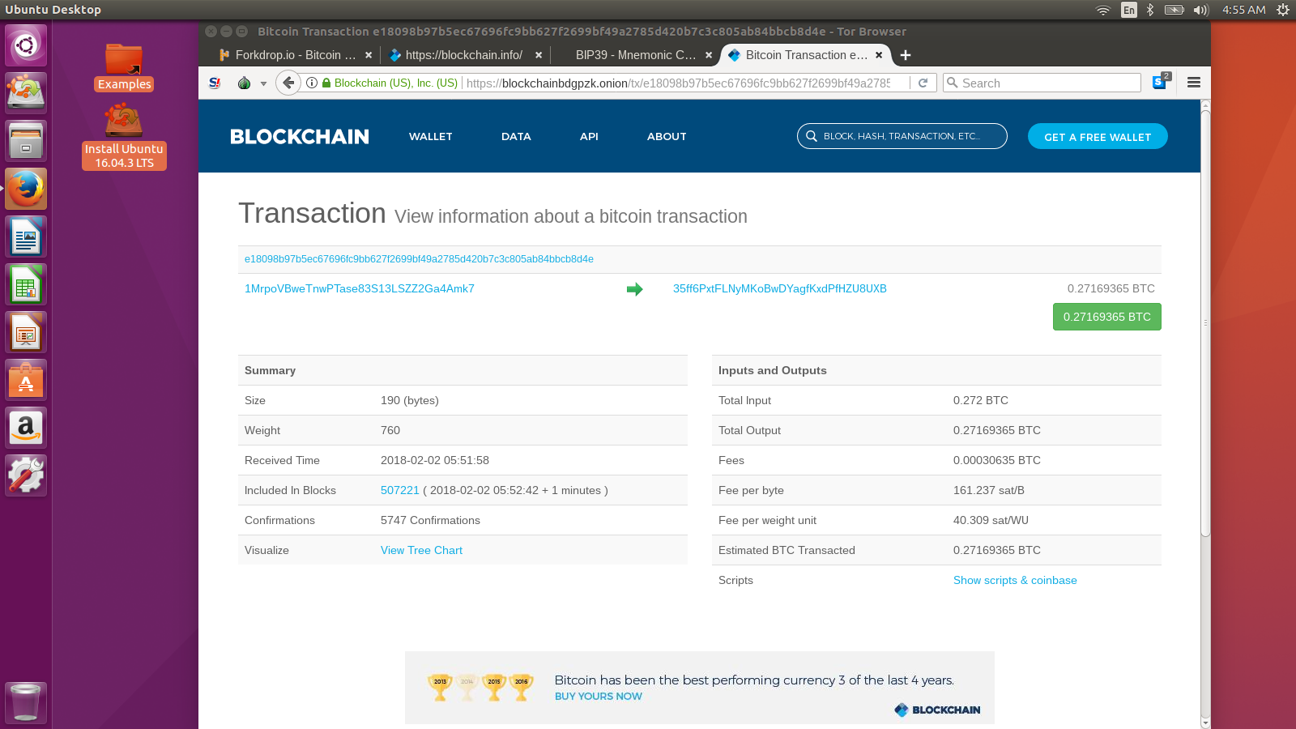Open the Files manager in the dock
The image size is (1296, 729).
pos(26,141)
